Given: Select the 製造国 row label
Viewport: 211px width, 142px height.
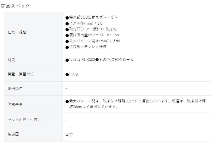Looking at the screenshot, I should 13,134.
